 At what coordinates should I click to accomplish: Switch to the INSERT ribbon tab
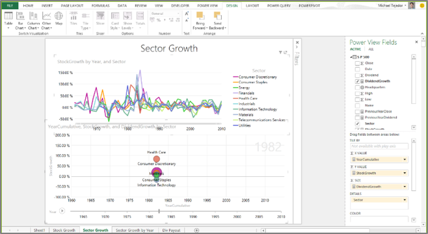point(47,5)
